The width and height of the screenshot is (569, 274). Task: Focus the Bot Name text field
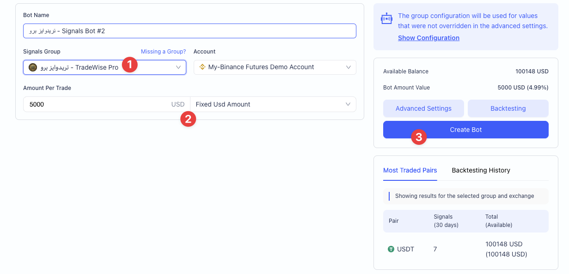coord(190,31)
